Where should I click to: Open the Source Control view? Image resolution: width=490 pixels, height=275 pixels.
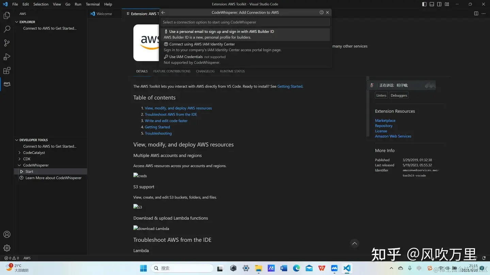(x=7, y=43)
